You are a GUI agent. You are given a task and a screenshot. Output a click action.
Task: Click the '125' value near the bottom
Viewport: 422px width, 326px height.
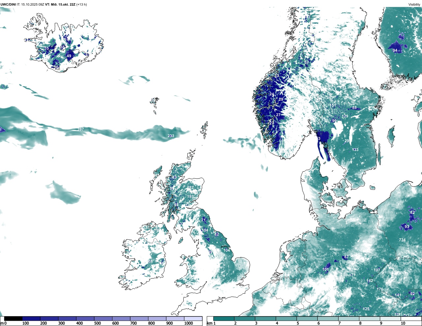click(x=366, y=309)
